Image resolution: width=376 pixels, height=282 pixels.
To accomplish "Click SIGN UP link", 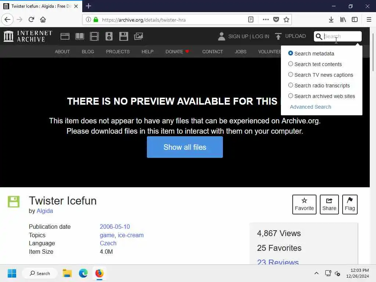I will (238, 36).
